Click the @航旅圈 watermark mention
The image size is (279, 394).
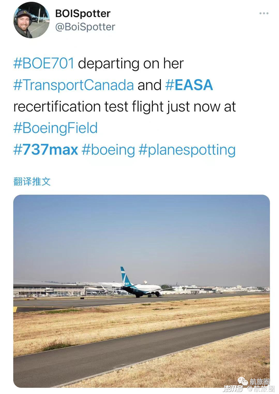pos(260,389)
